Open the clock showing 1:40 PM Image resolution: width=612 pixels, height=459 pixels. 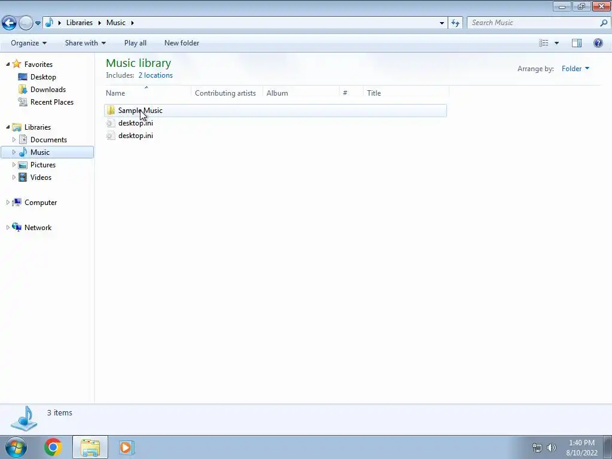[582, 448]
